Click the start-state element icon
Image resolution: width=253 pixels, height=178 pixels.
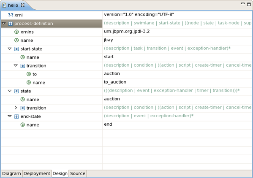16,49
